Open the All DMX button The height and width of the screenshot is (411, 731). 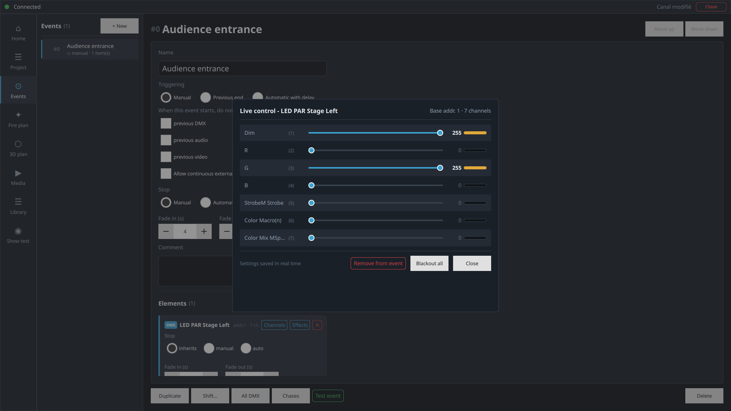(251, 396)
